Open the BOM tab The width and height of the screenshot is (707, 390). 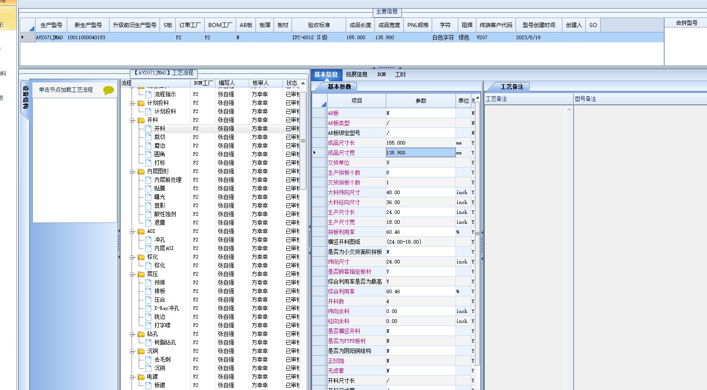click(x=382, y=75)
